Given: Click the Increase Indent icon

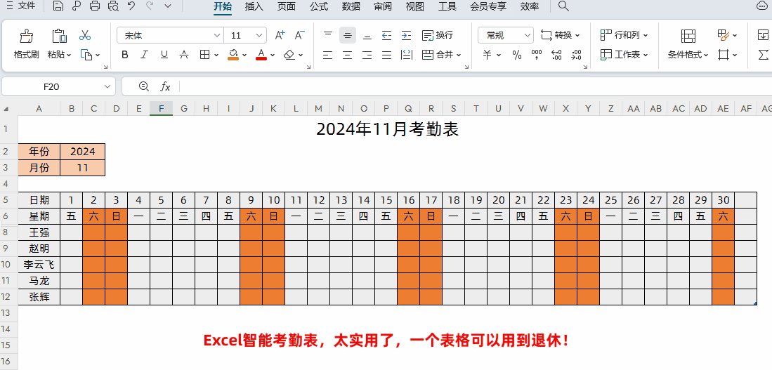Looking at the screenshot, I should (x=406, y=35).
